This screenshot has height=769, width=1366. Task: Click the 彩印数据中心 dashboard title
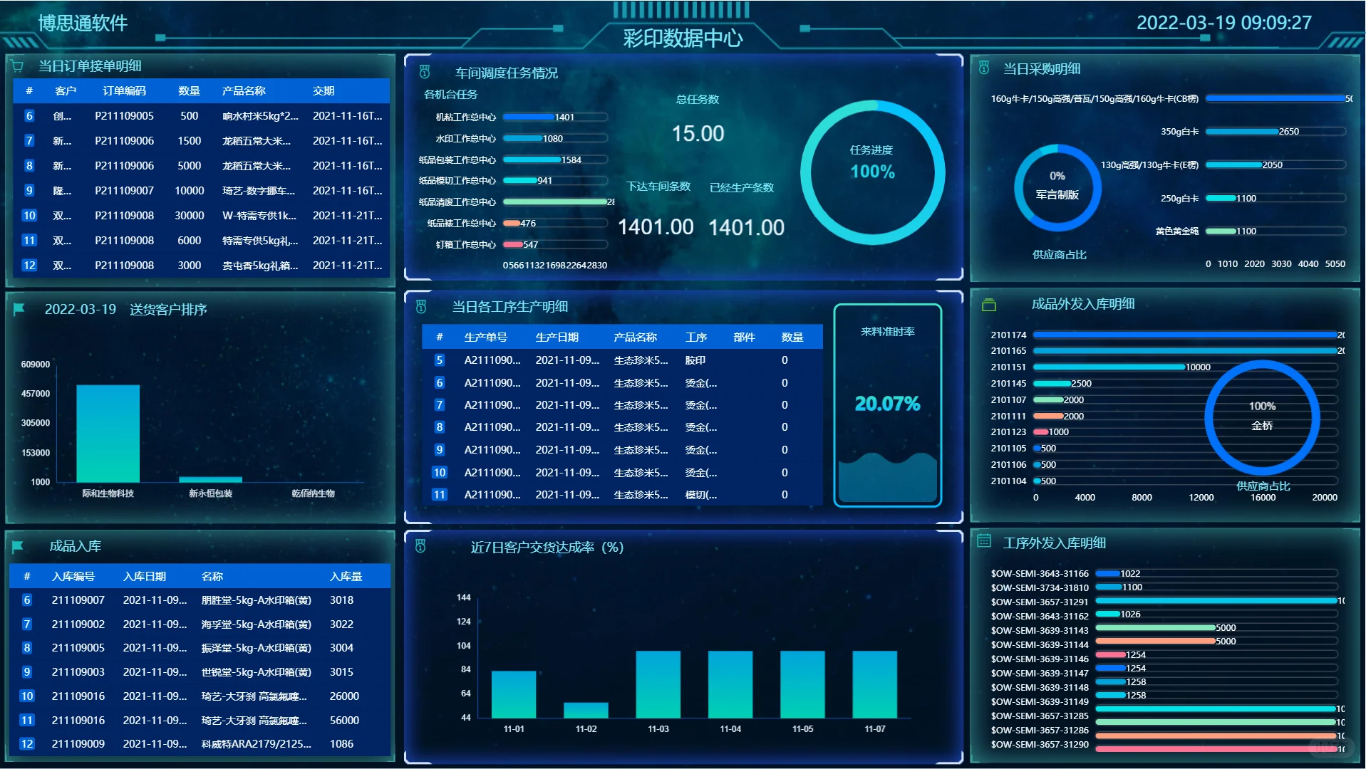tap(683, 38)
